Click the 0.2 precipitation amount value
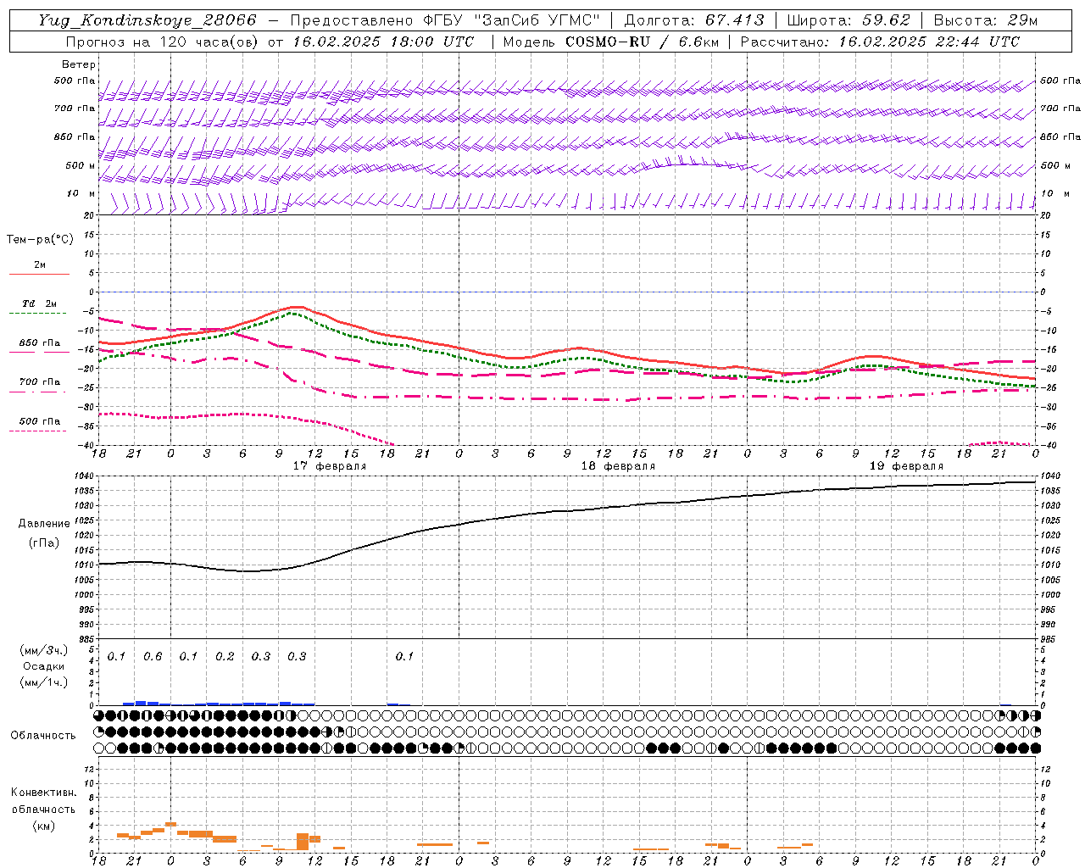 (225, 657)
